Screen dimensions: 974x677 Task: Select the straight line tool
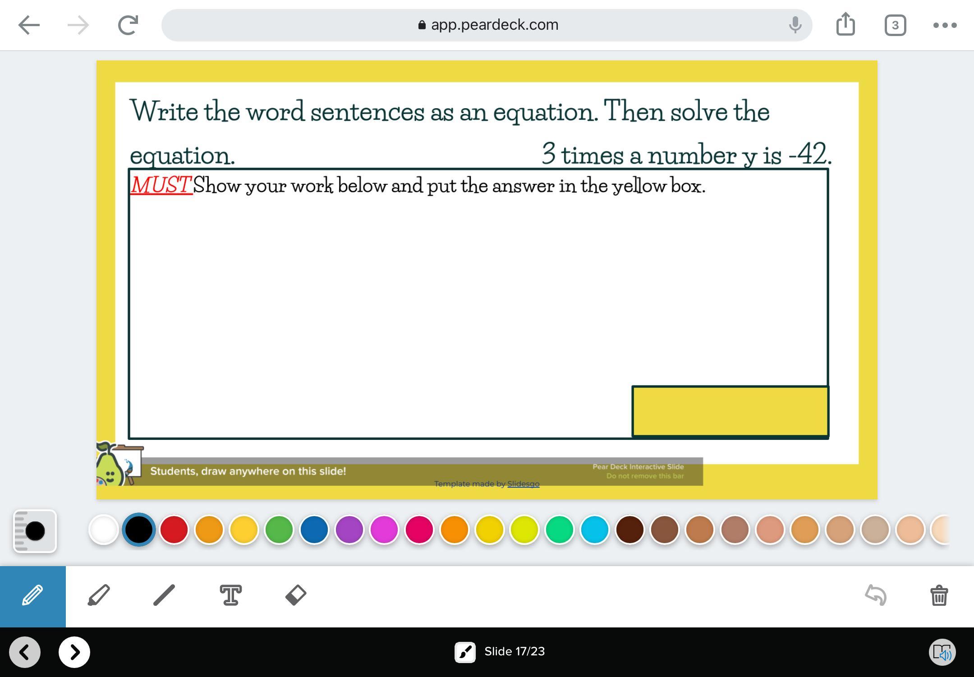[164, 596]
